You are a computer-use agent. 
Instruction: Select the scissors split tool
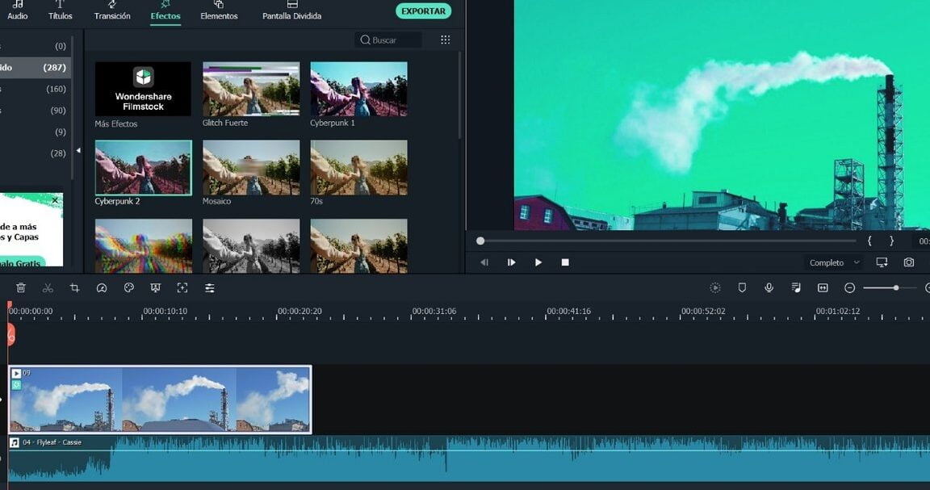click(48, 288)
